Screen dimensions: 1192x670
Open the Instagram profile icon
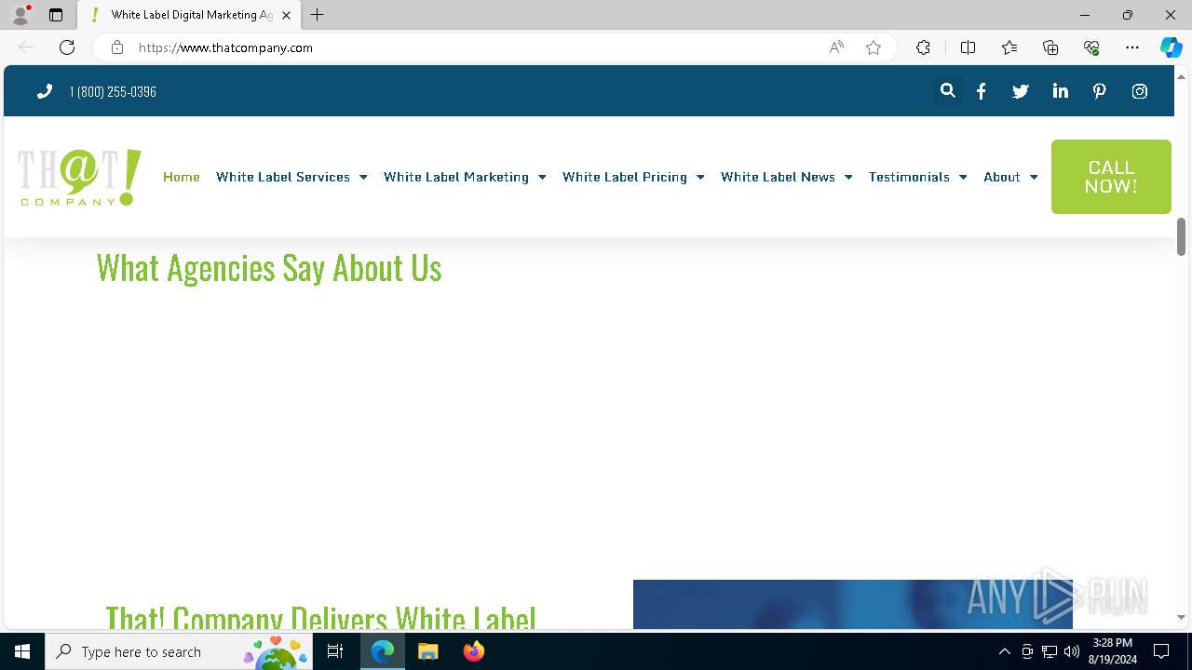(x=1139, y=91)
